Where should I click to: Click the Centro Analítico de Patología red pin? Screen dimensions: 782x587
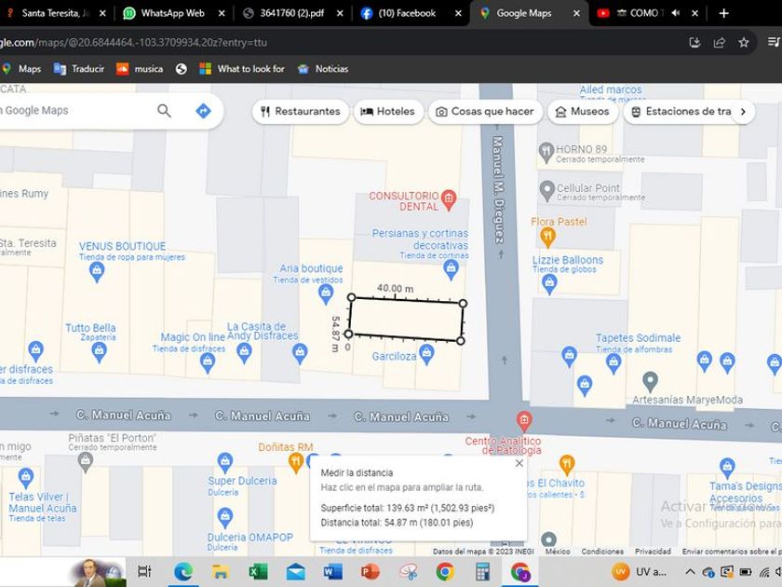523,422
